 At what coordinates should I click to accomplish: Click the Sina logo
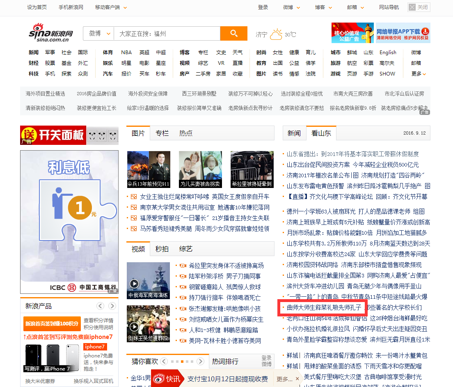[51, 33]
